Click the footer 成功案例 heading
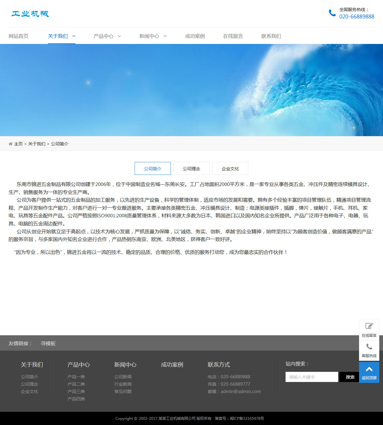This screenshot has width=383, height=425. [x=172, y=365]
